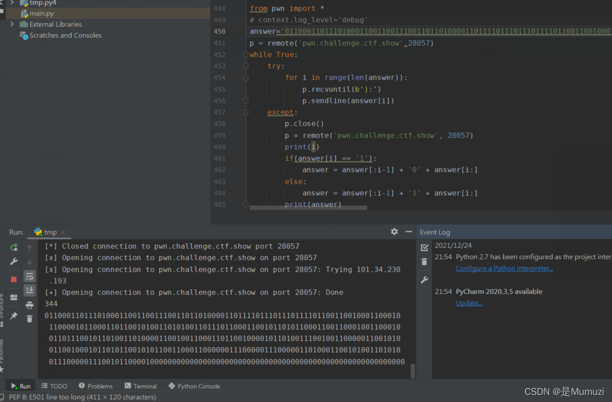Screen dimensions: 612x402
Task: Stop the running process
Action: pos(14,279)
